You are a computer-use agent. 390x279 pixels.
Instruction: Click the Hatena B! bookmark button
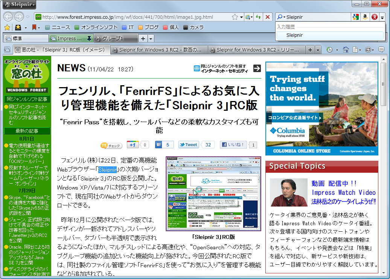[159, 145]
